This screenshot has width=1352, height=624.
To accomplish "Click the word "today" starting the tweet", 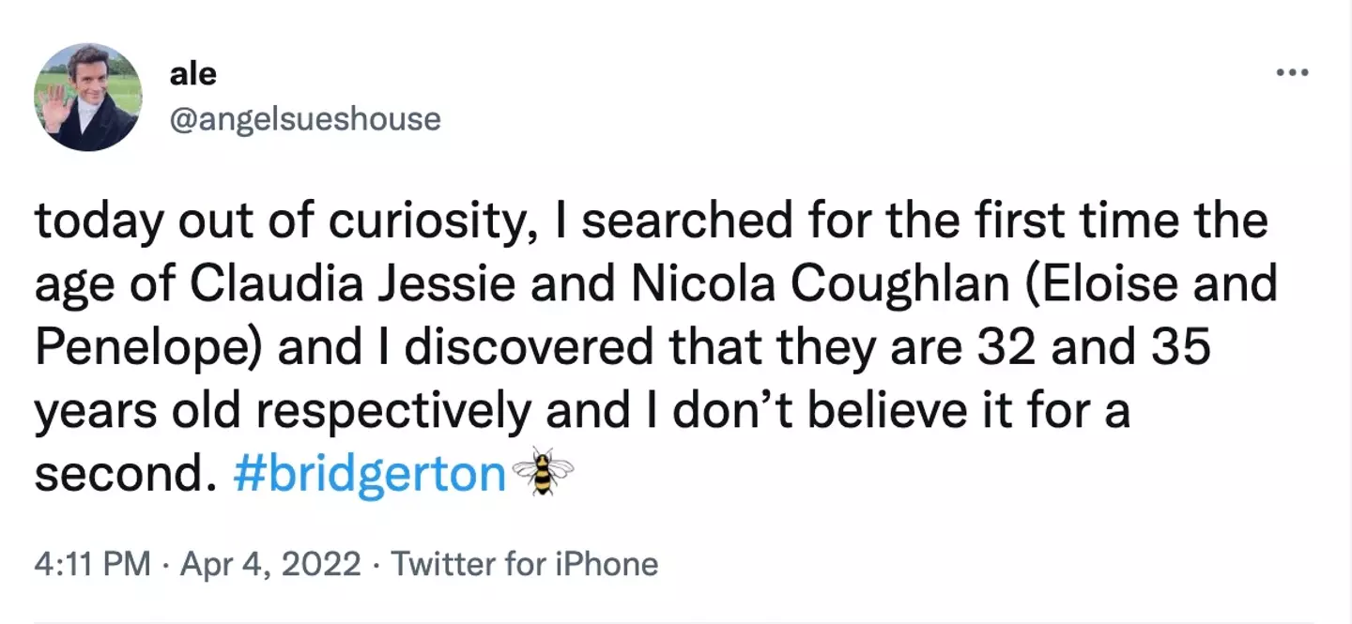I will (92, 221).
